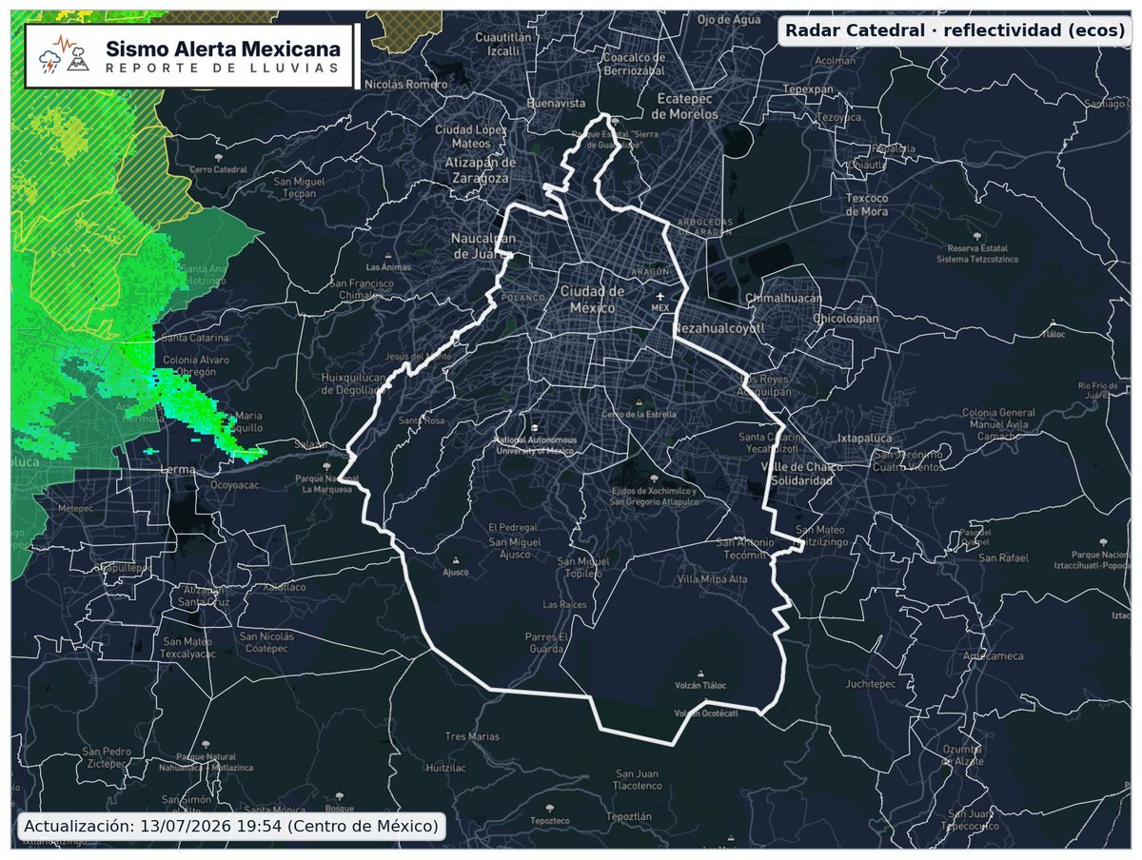This screenshot has height=860, width=1142.
Task: Click the Coacalco de Berriozábal label
Action: (634, 64)
